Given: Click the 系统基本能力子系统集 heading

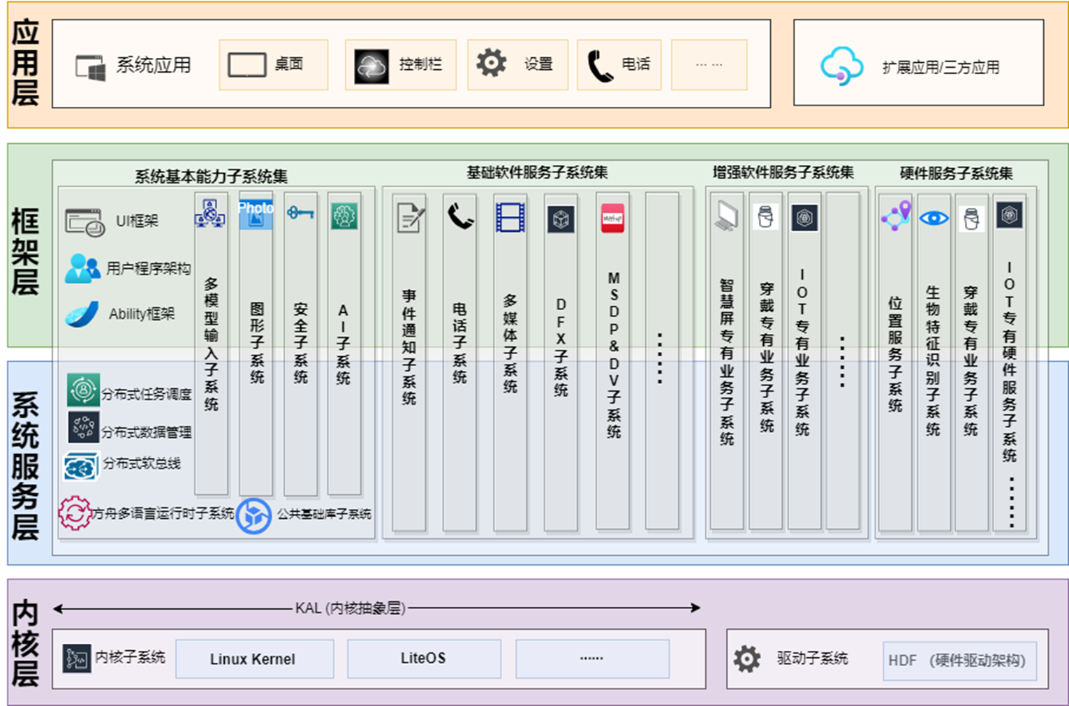Looking at the screenshot, I should point(212,176).
